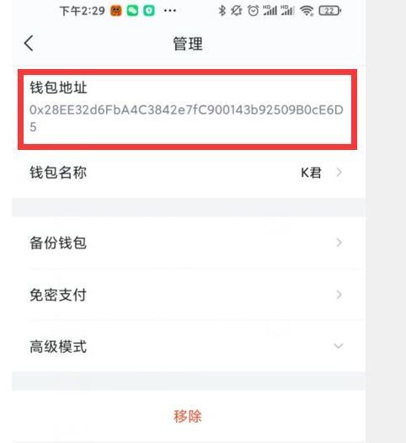Tap the three-dot notification overflow icon
This screenshot has height=443, width=406.
click(x=170, y=11)
